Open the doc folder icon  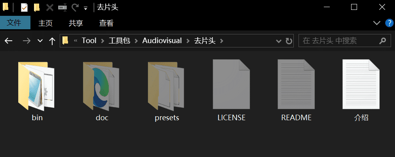(101, 86)
